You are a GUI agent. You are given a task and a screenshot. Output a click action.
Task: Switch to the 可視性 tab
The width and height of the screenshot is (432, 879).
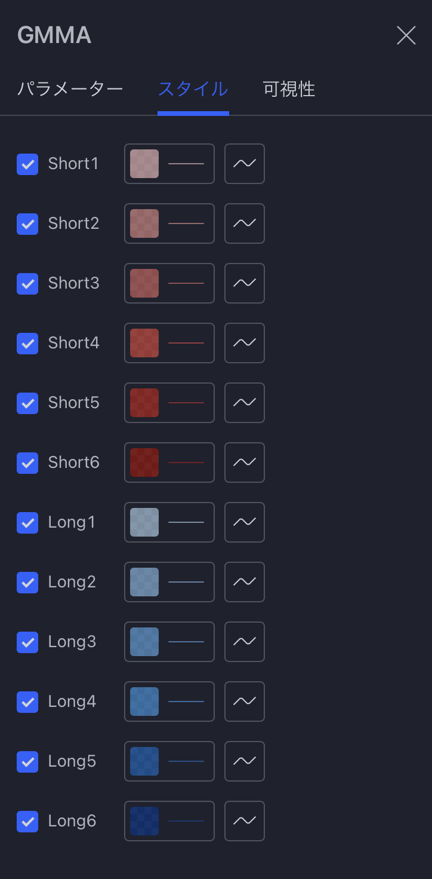click(289, 89)
